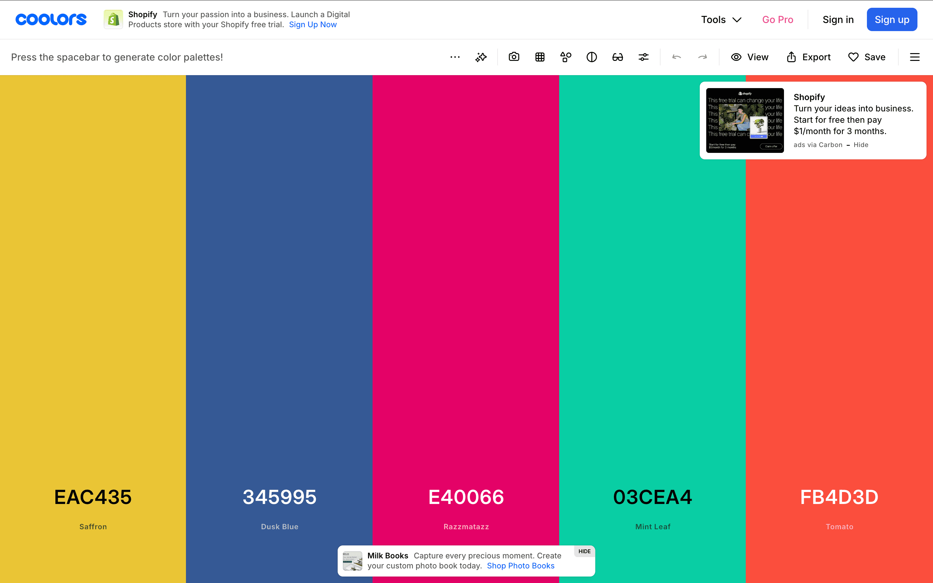The height and width of the screenshot is (583, 933).
Task: Hide the Milk Books ad banner
Action: tap(584, 551)
